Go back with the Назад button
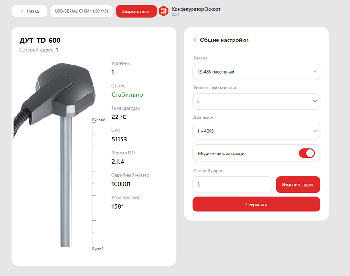Viewport: 350px width, 276px height. coord(29,11)
